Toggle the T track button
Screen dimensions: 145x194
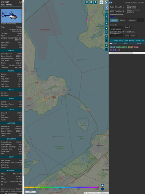[x=96, y=2]
